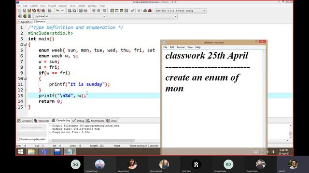The width and height of the screenshot is (309, 173).
Task: Select the SG participant avatar
Action: pos(76,164)
